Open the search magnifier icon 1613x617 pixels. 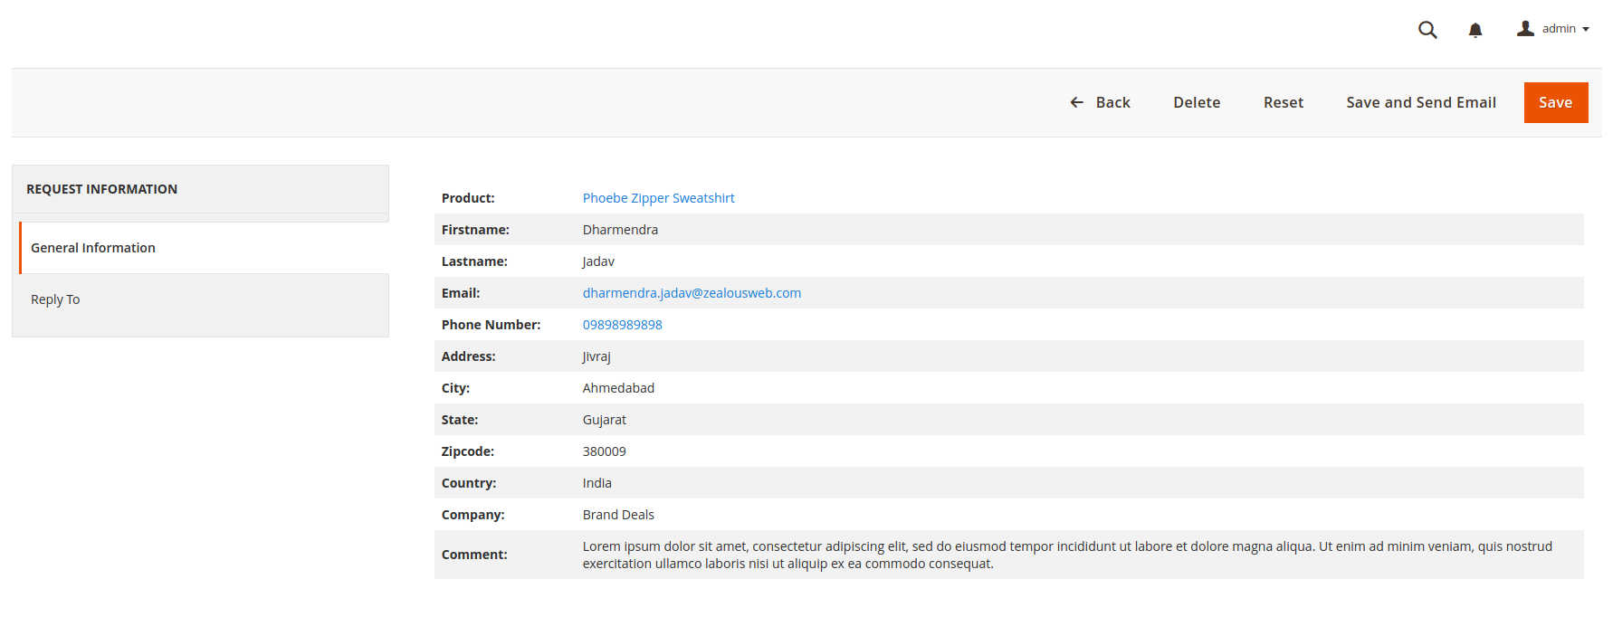coord(1427,30)
